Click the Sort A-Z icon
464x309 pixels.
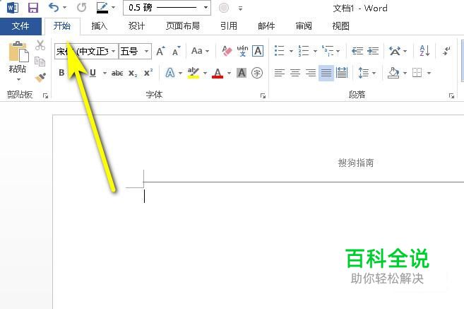point(424,51)
